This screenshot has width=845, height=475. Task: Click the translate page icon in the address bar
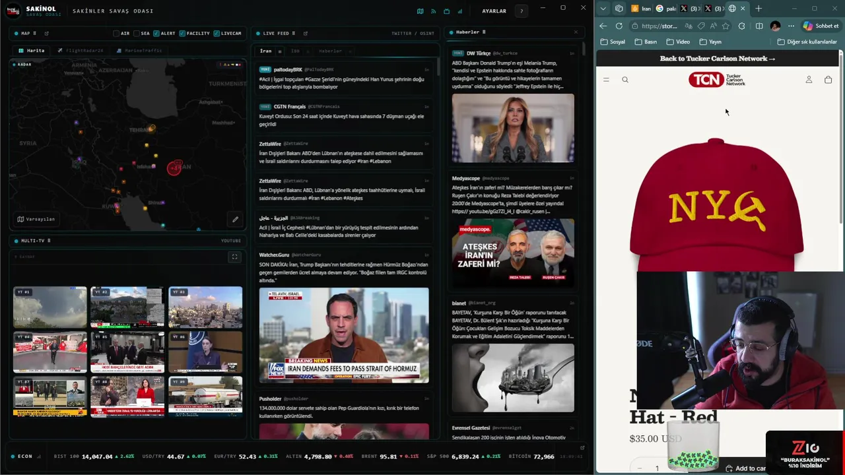(x=689, y=26)
